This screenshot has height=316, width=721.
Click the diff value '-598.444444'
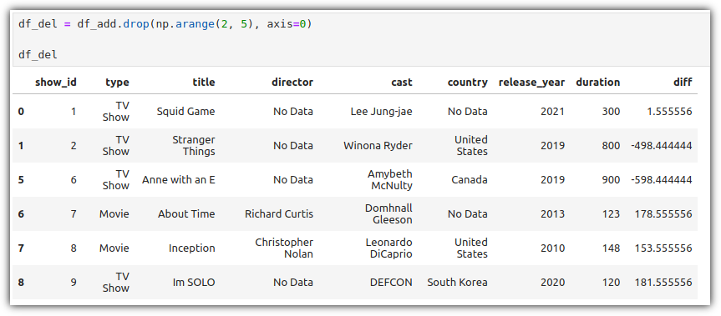point(662,180)
